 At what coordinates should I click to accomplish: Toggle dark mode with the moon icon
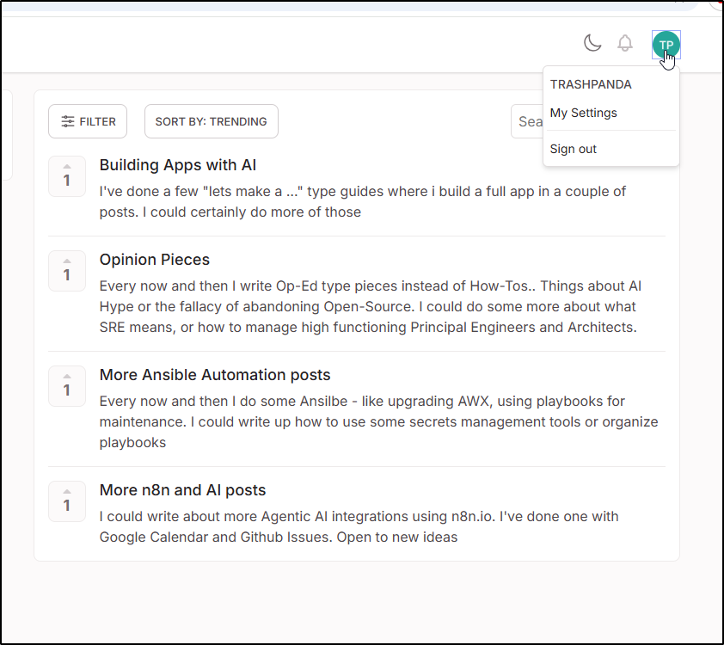[592, 43]
